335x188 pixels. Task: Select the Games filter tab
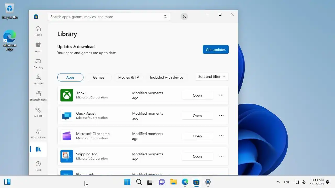99,77
